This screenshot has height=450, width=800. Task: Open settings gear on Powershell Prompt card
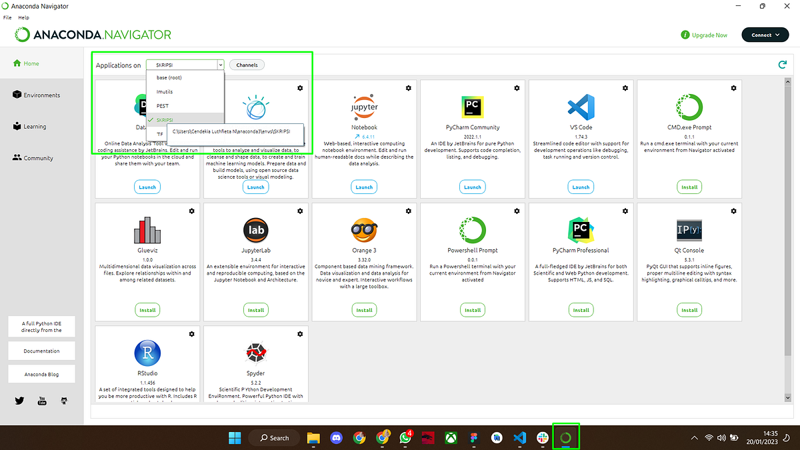pos(517,211)
